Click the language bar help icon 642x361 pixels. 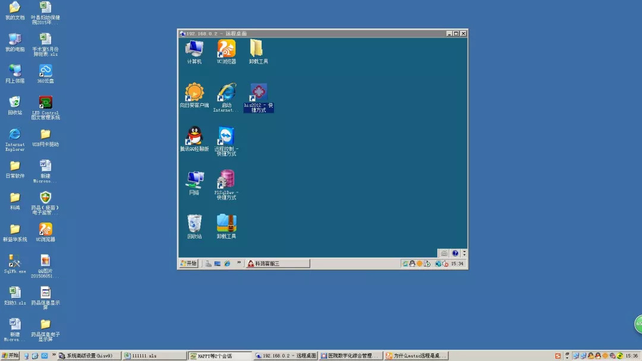pyautogui.click(x=455, y=254)
